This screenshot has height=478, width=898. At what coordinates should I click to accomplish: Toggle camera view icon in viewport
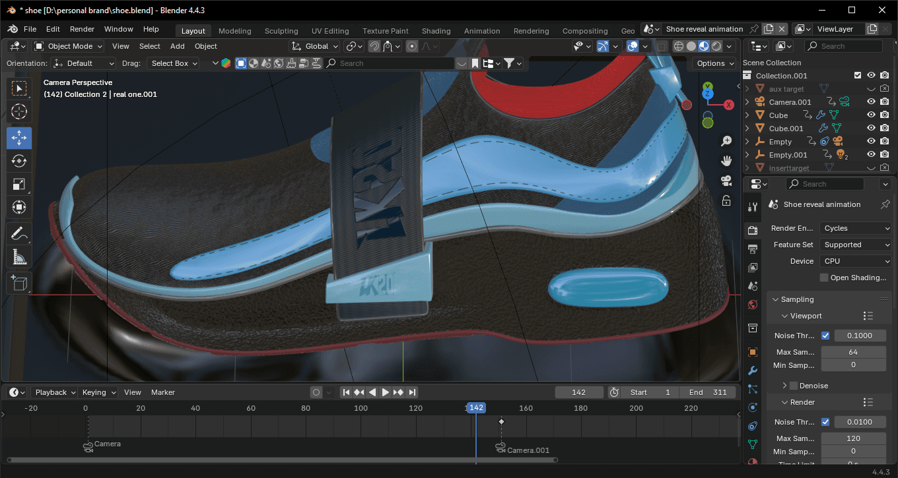point(726,181)
